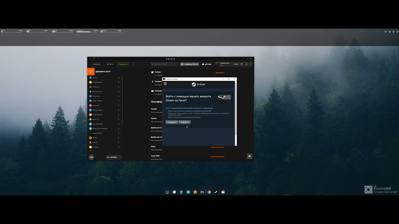Expand the CS:GO game entry

[119, 142]
